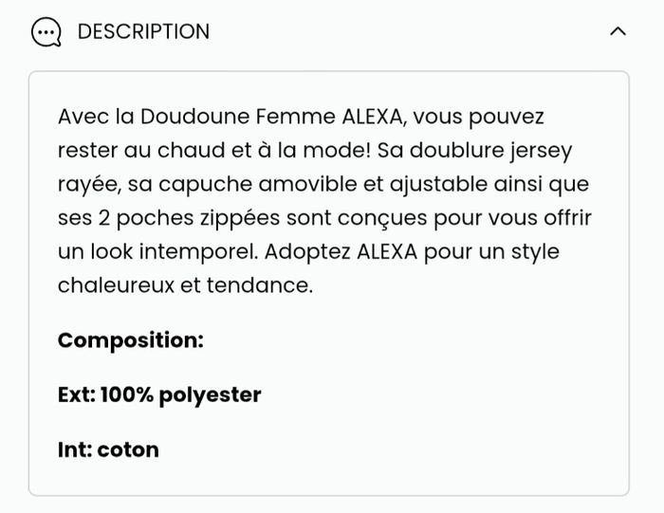Image resolution: width=664 pixels, height=513 pixels.
Task: Click the DESCRIPTION section heading
Action: (143, 31)
